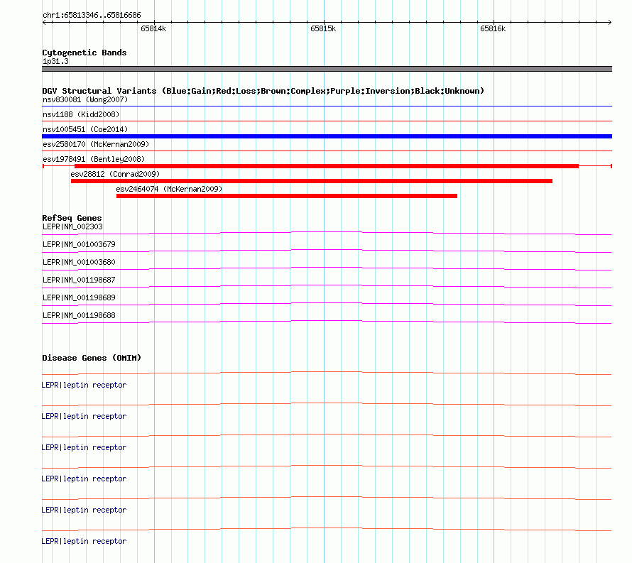Open variant esv28812 (Conrad2009)
The image size is (632, 563).
tap(115, 174)
